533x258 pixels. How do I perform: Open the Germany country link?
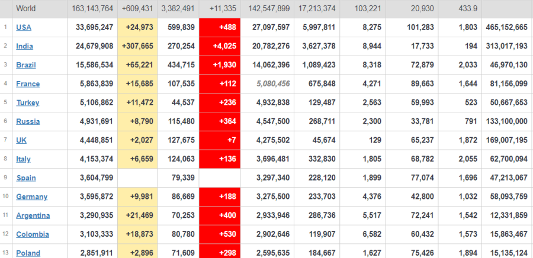click(31, 197)
